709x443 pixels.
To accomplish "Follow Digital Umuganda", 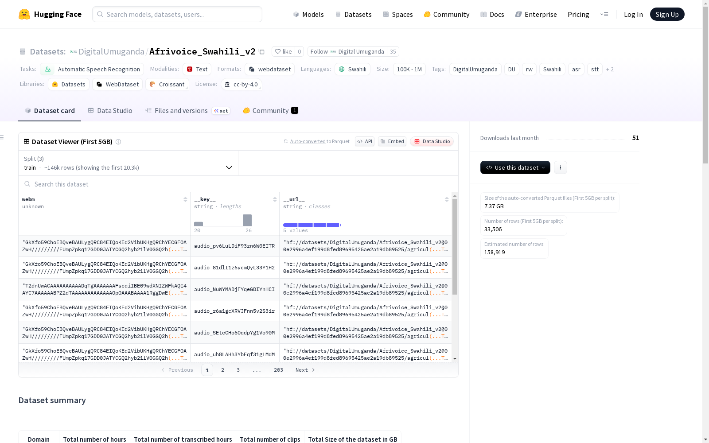I will pos(347,51).
